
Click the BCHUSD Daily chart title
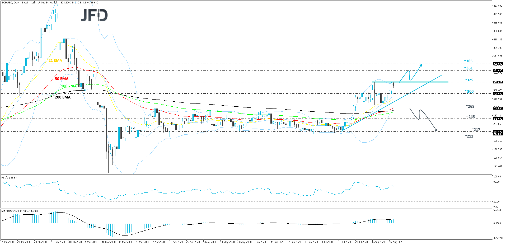50,3
